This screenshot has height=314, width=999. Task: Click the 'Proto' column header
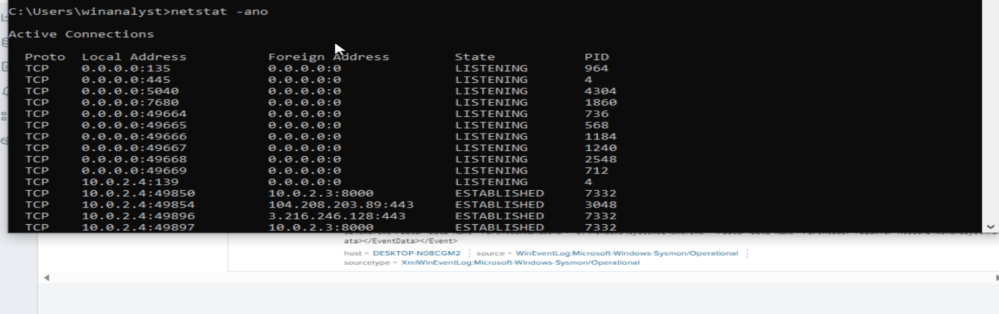click(x=45, y=57)
